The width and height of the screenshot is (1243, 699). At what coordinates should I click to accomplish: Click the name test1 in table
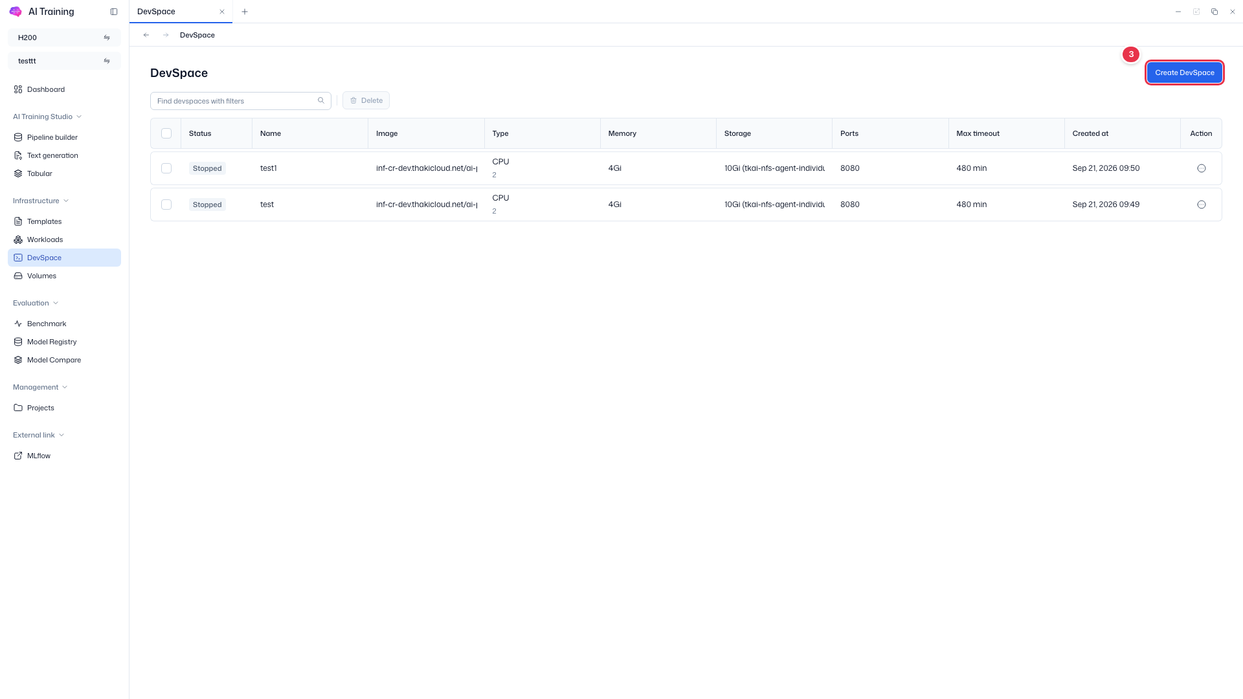269,168
